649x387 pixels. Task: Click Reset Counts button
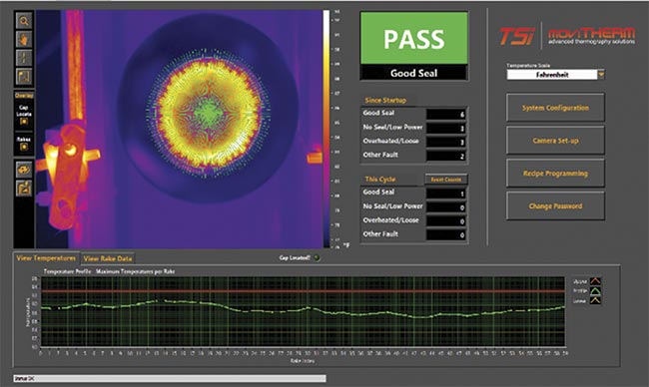[446, 180]
